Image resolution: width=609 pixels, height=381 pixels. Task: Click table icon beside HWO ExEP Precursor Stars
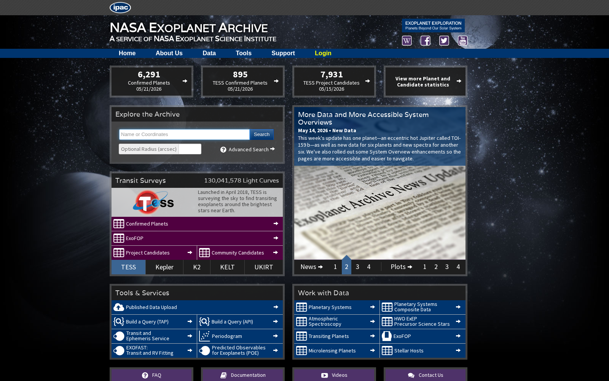387,322
